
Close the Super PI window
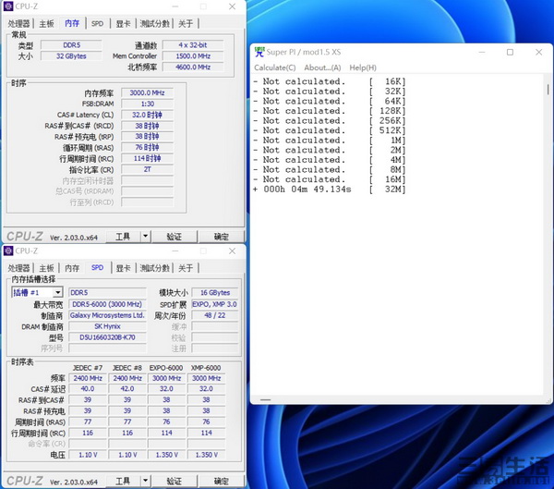point(538,53)
